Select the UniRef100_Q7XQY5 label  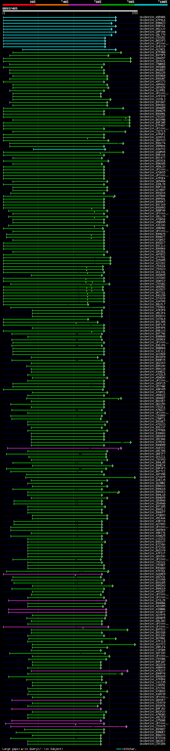click(x=152, y=477)
